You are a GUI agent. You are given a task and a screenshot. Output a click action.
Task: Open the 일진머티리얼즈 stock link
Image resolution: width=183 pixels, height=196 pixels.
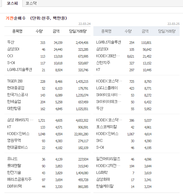pos(108,159)
